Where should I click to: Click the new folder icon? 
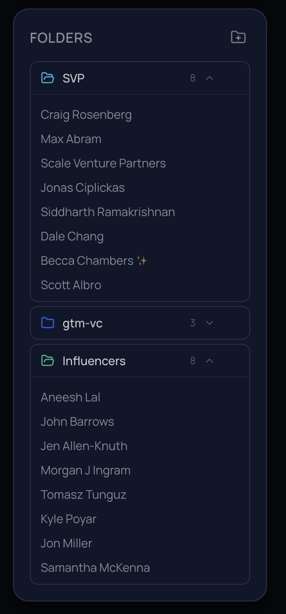coord(238,37)
